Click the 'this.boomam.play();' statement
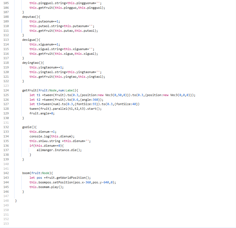Screen dimensions: 236x228 (46, 187)
